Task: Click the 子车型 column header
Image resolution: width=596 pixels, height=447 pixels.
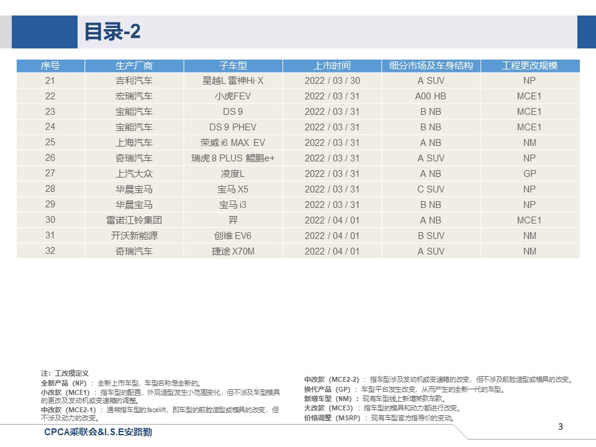Action: tap(233, 66)
